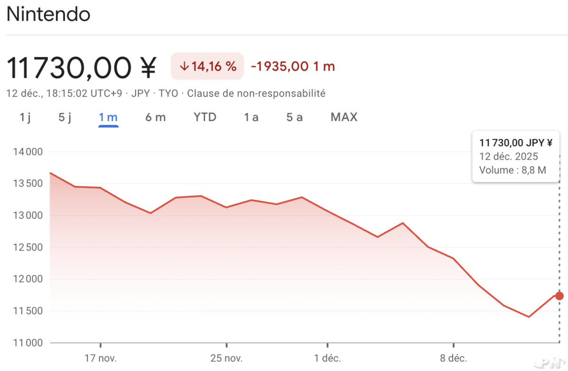Image resolution: width=568 pixels, height=371 pixels.
Task: Click the red data point marker
Action: [x=559, y=296]
